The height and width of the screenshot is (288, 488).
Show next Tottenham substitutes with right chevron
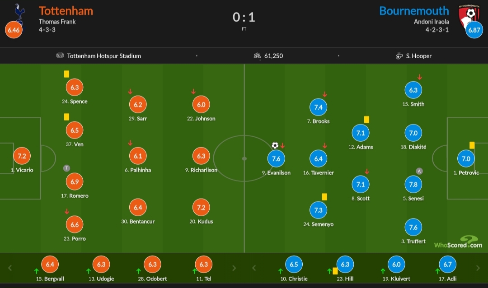234,268
